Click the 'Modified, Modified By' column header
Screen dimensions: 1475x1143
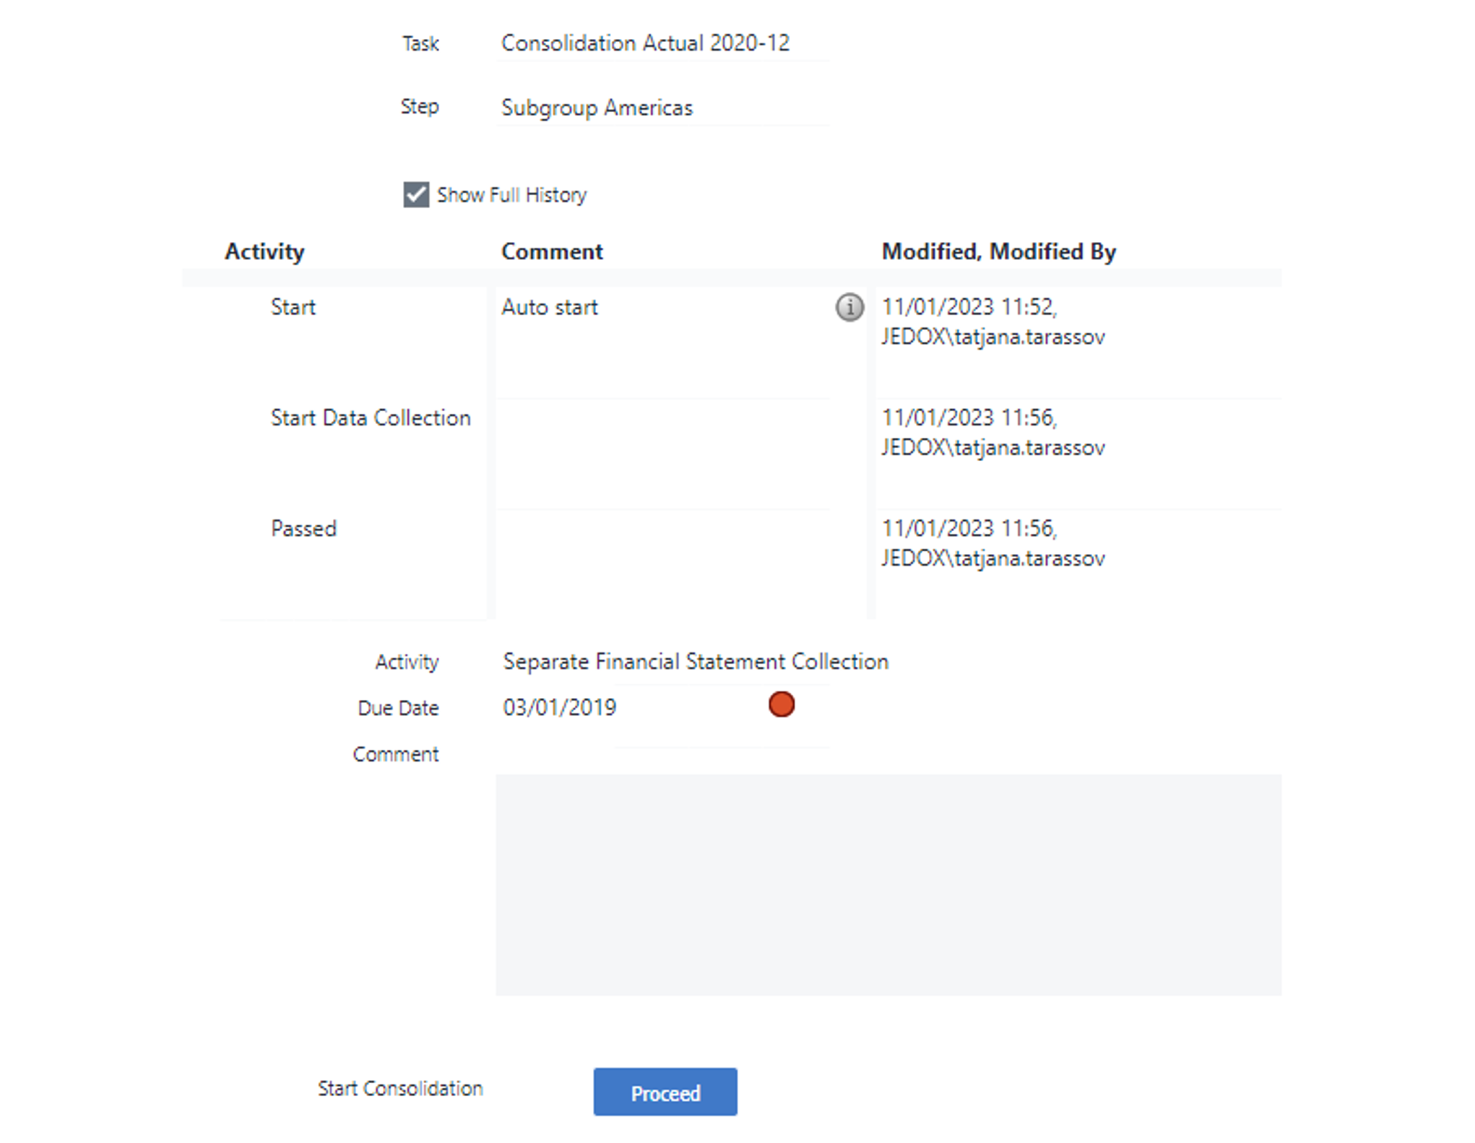998,251
